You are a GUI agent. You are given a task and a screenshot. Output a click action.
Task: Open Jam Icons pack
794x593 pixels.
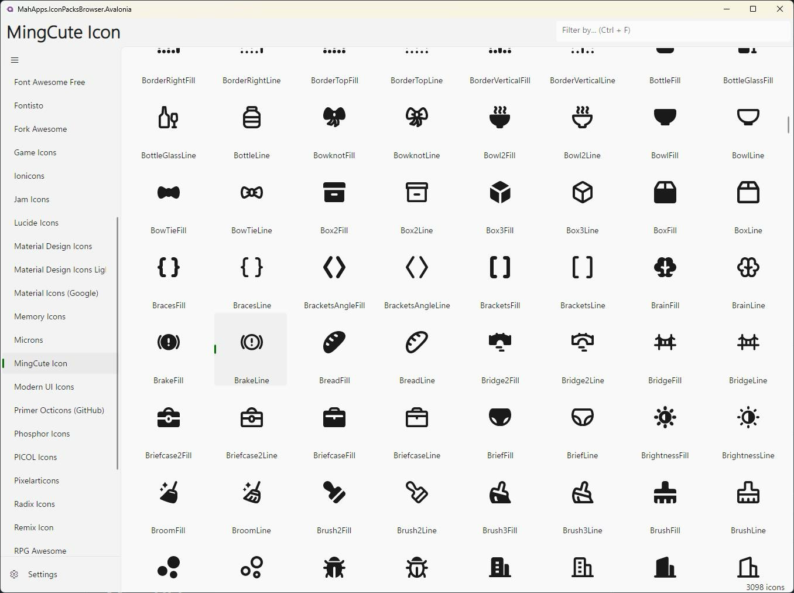coord(60,199)
